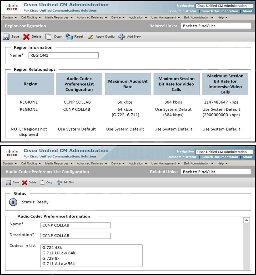Click the Reset icon in the toolbar

69,37
